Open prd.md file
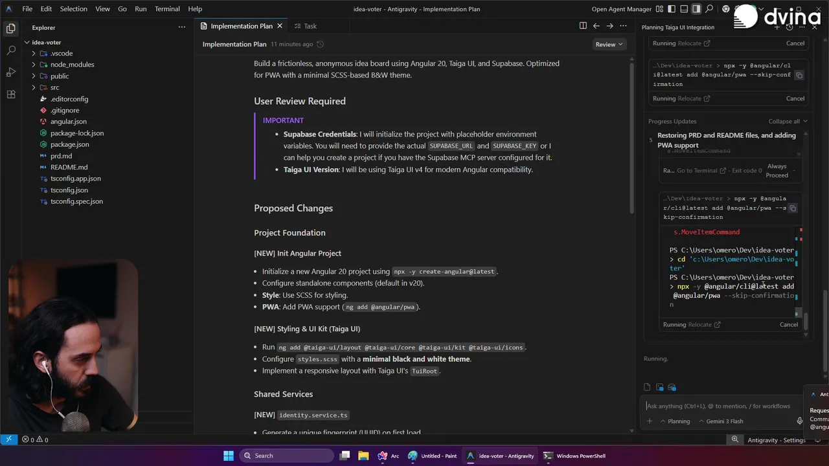 (61, 156)
